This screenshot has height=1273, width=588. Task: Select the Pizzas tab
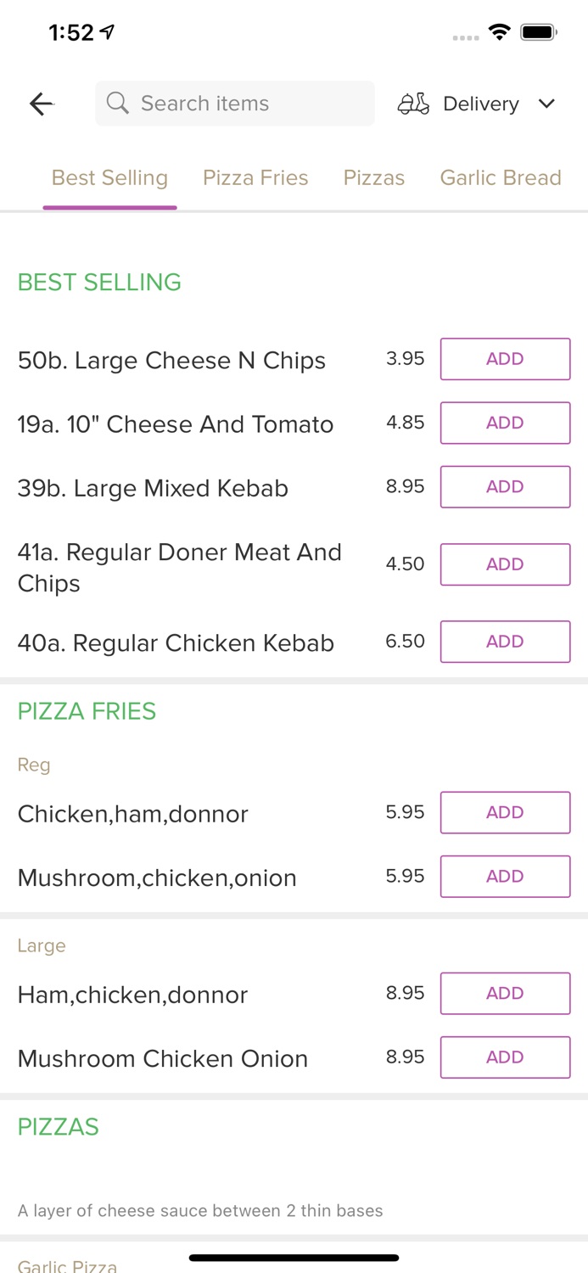[x=374, y=177]
